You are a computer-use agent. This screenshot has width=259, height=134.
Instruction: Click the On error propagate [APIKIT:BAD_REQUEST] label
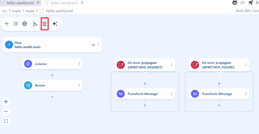145,65
